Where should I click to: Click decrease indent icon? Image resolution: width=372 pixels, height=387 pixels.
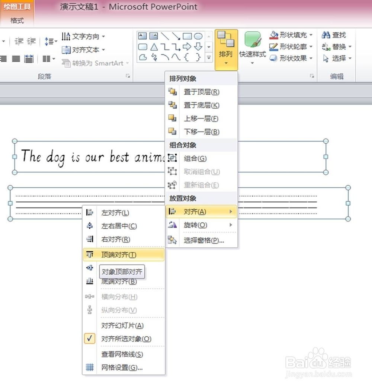(x=19, y=41)
